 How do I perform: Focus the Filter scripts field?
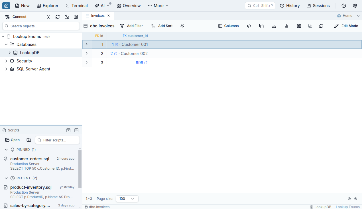[57, 140]
